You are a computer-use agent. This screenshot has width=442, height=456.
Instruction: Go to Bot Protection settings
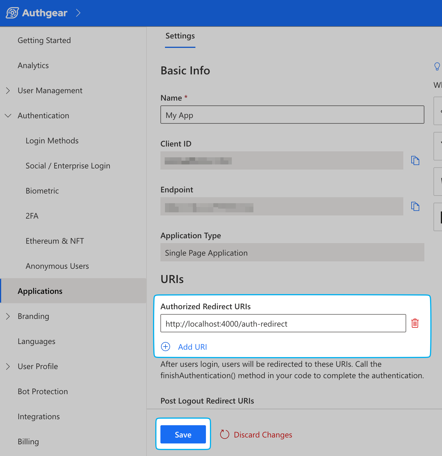coord(43,392)
